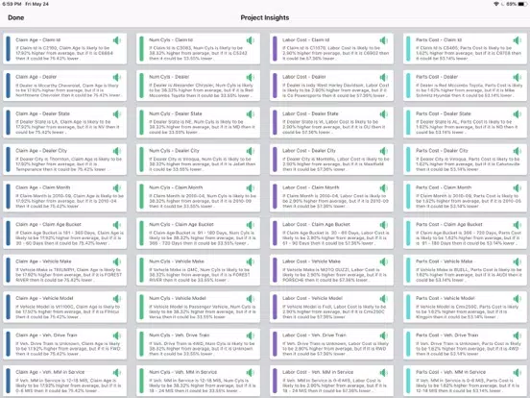Select the 'Num Cyls - Dealer' card title
The image size is (530, 398).
(x=170, y=77)
